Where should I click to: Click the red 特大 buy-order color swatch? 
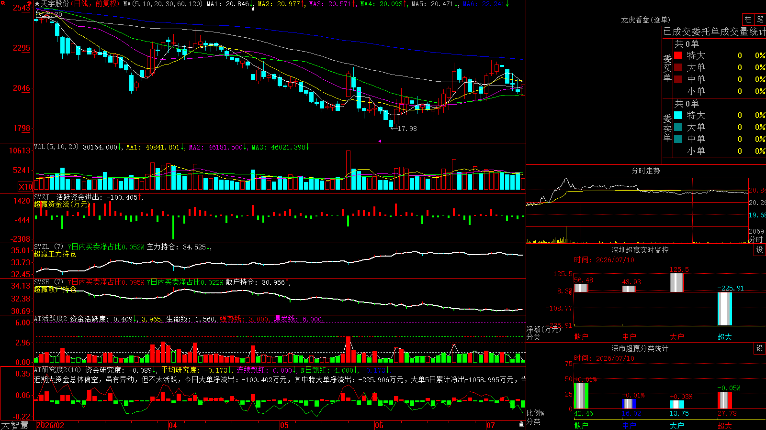[x=678, y=55]
